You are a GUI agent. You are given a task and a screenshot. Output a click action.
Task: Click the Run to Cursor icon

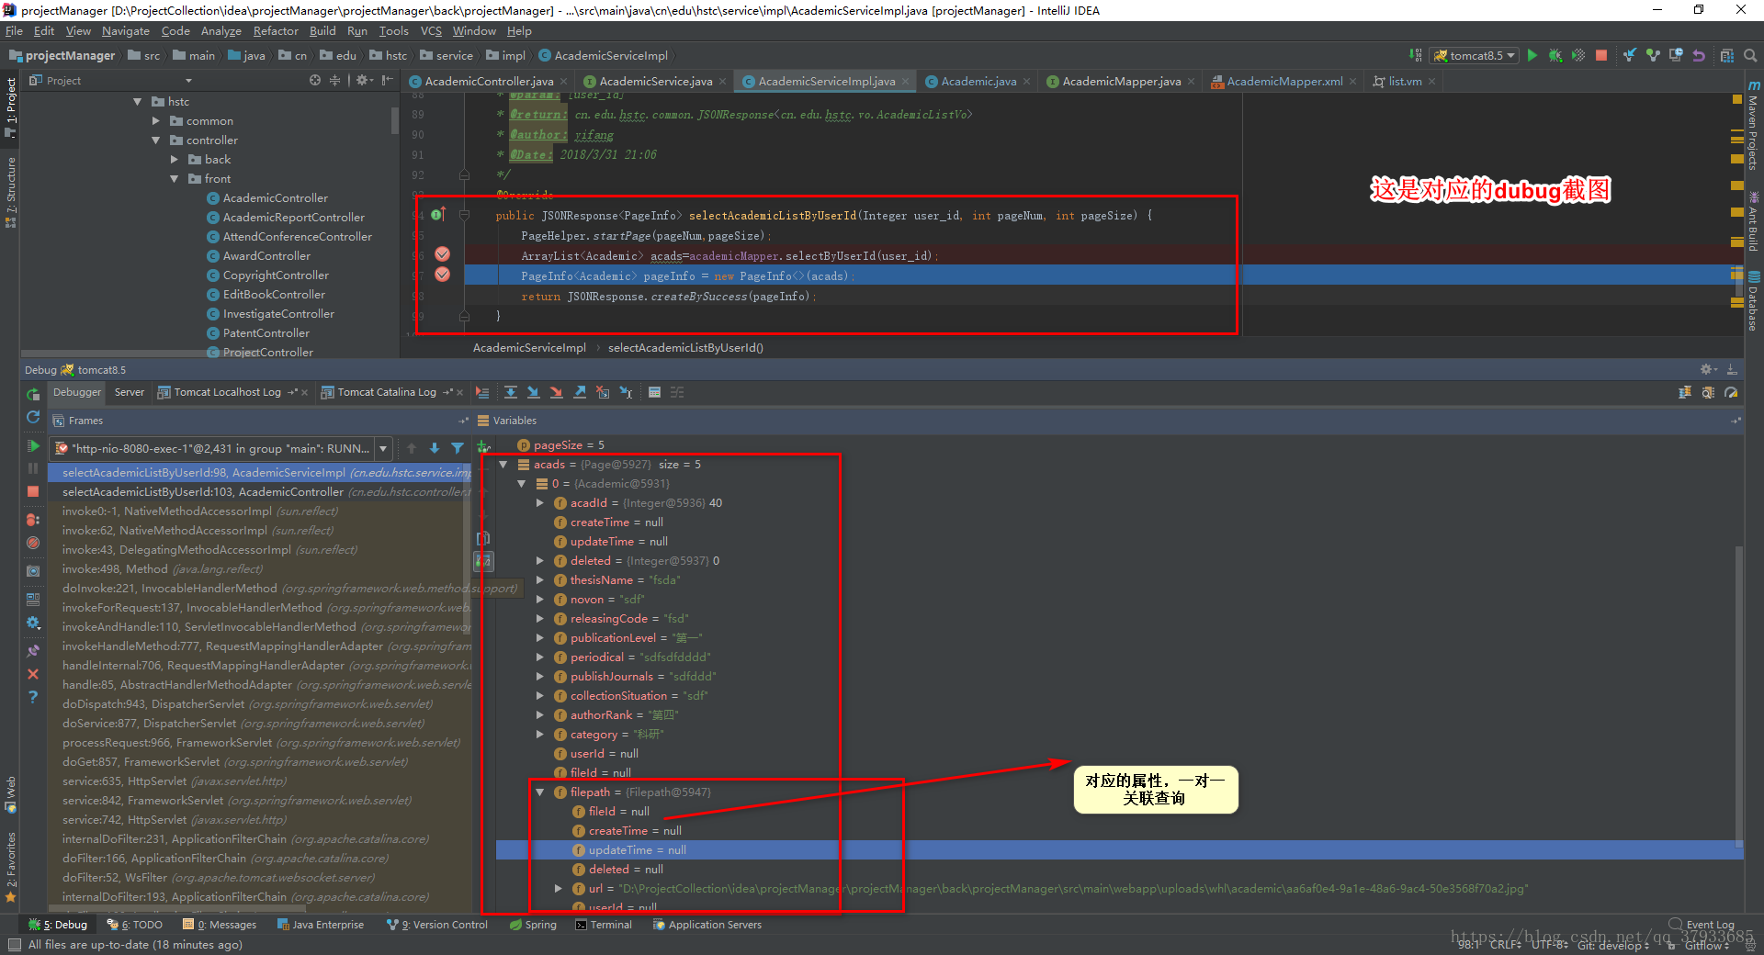(626, 392)
